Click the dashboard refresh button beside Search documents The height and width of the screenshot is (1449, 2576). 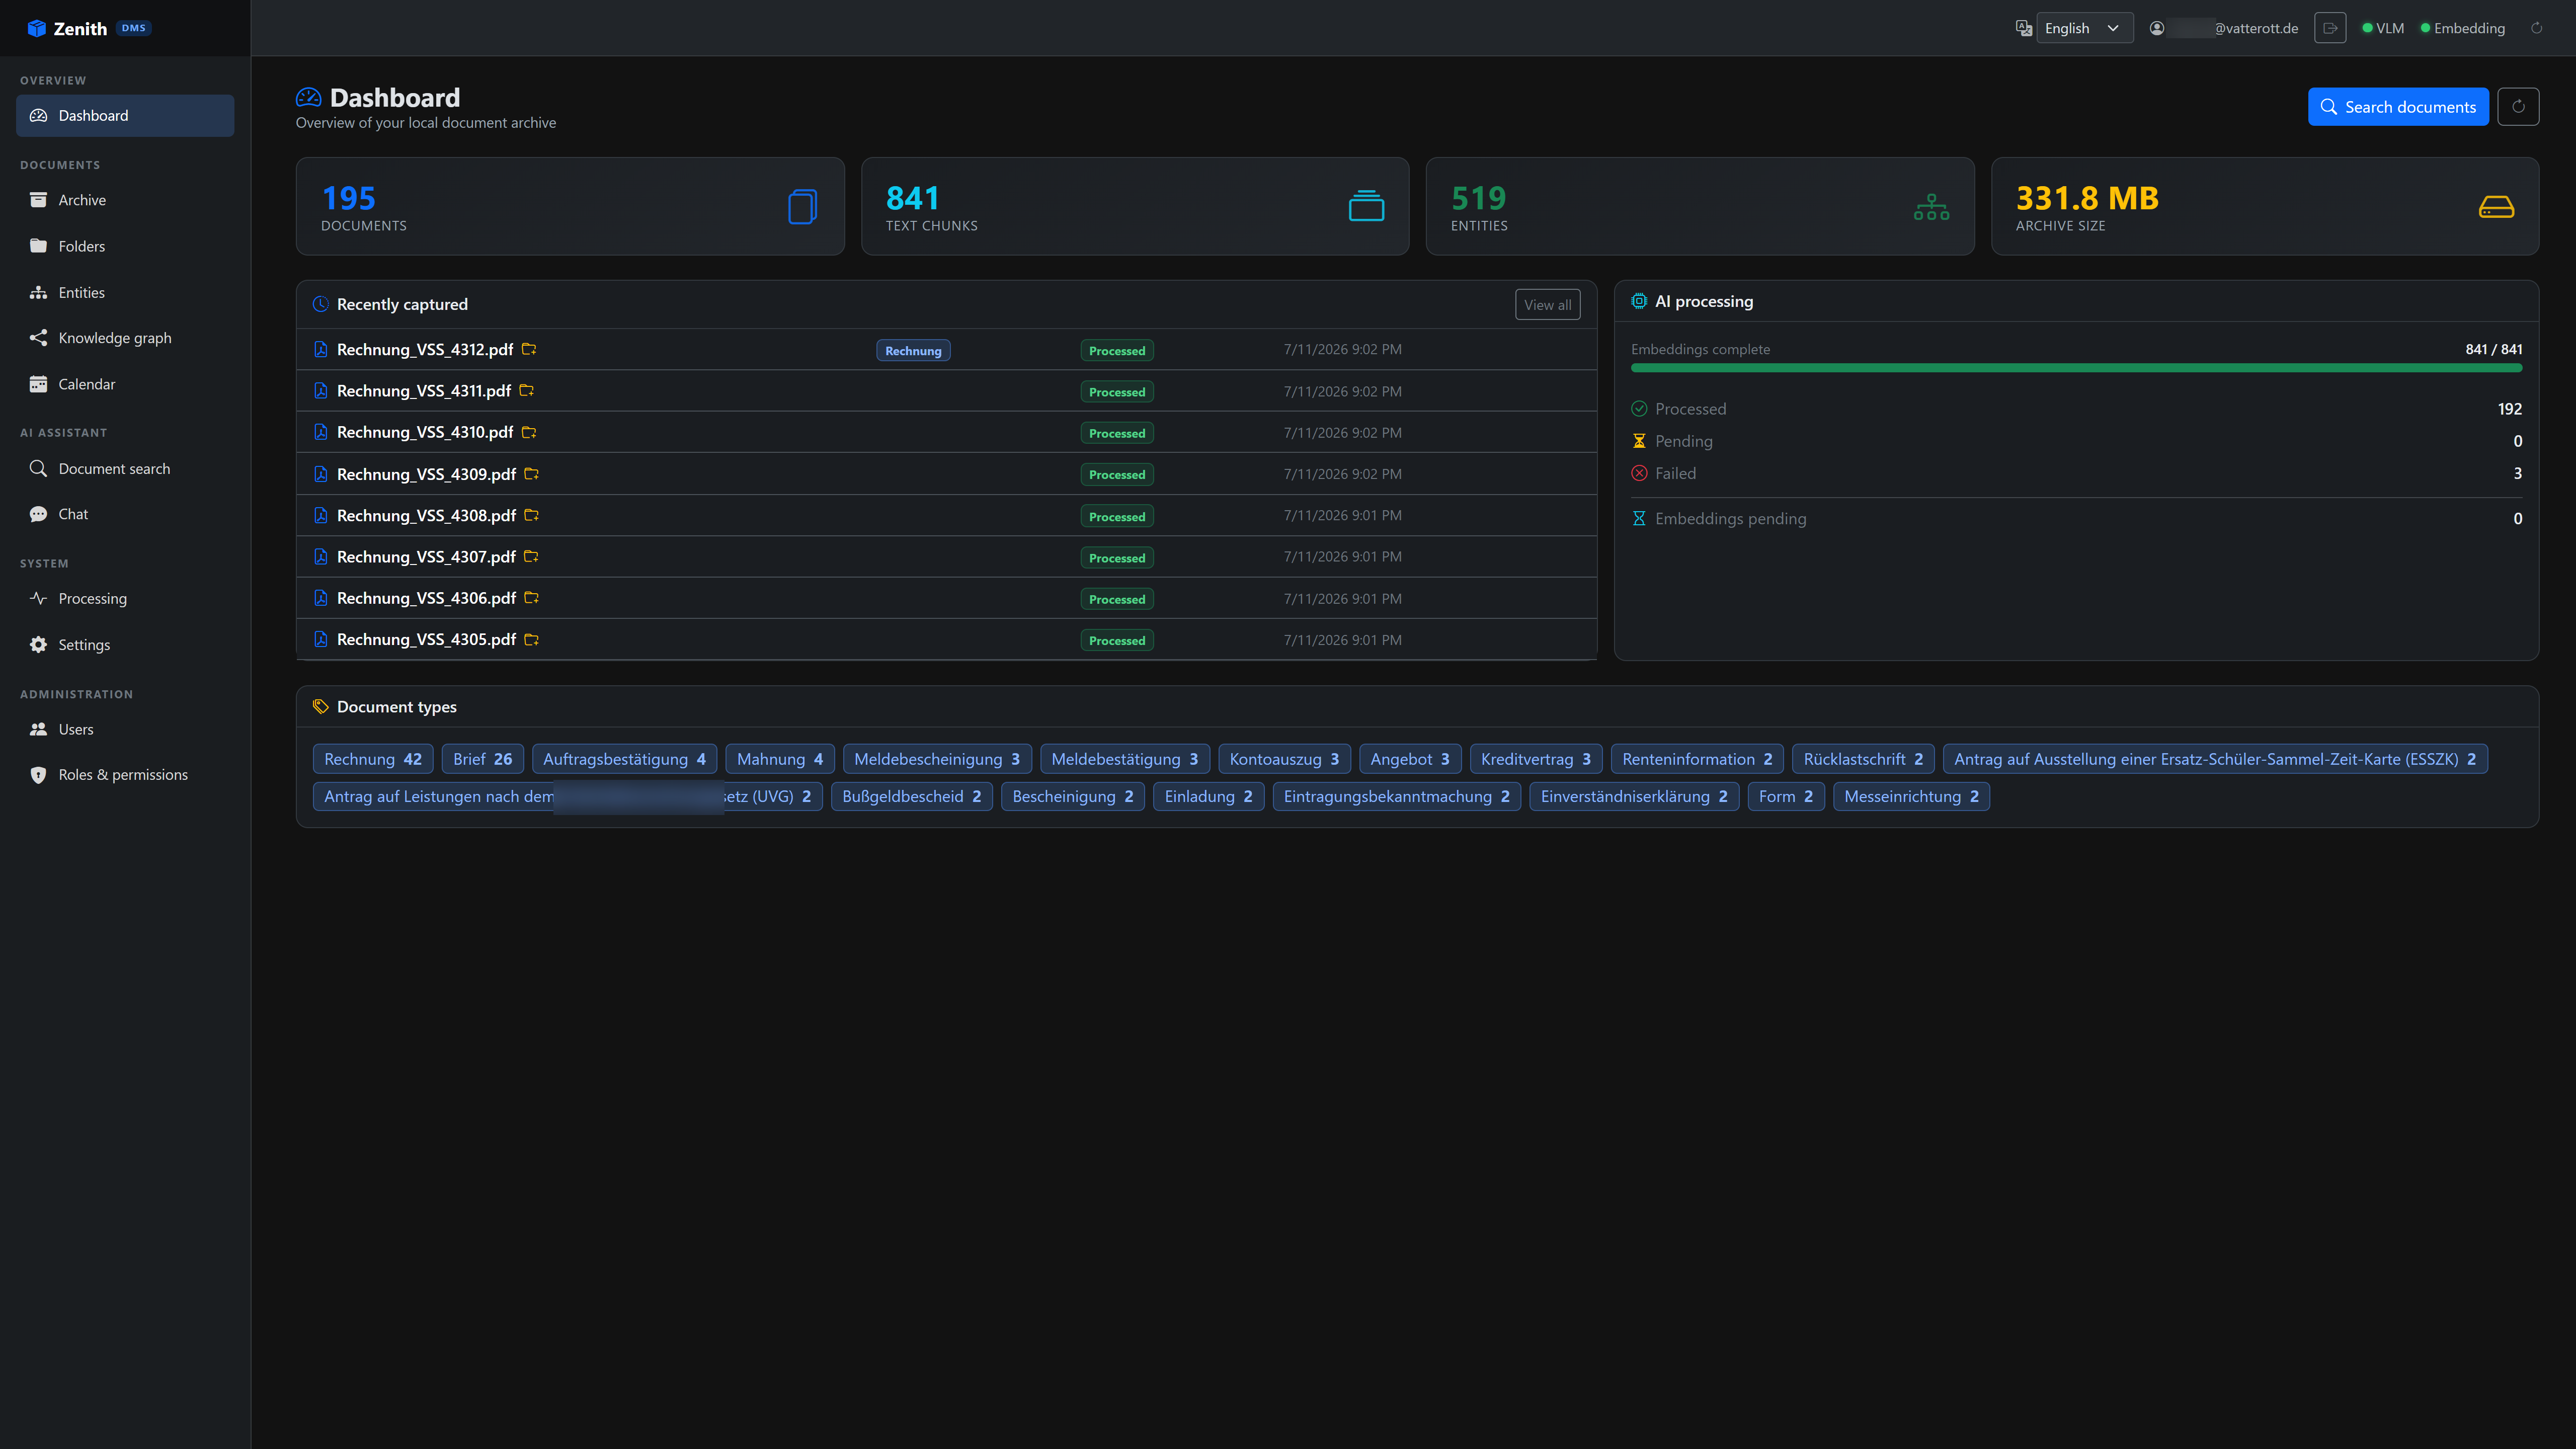[x=2518, y=106]
